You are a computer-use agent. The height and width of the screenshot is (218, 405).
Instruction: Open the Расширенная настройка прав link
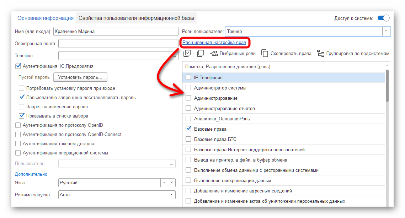pos(214,43)
